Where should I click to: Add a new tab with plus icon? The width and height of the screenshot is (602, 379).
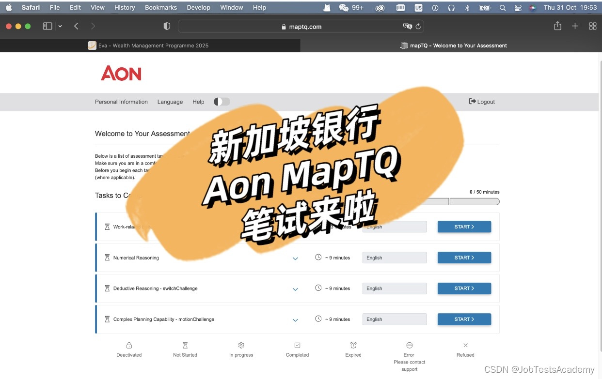(x=575, y=26)
